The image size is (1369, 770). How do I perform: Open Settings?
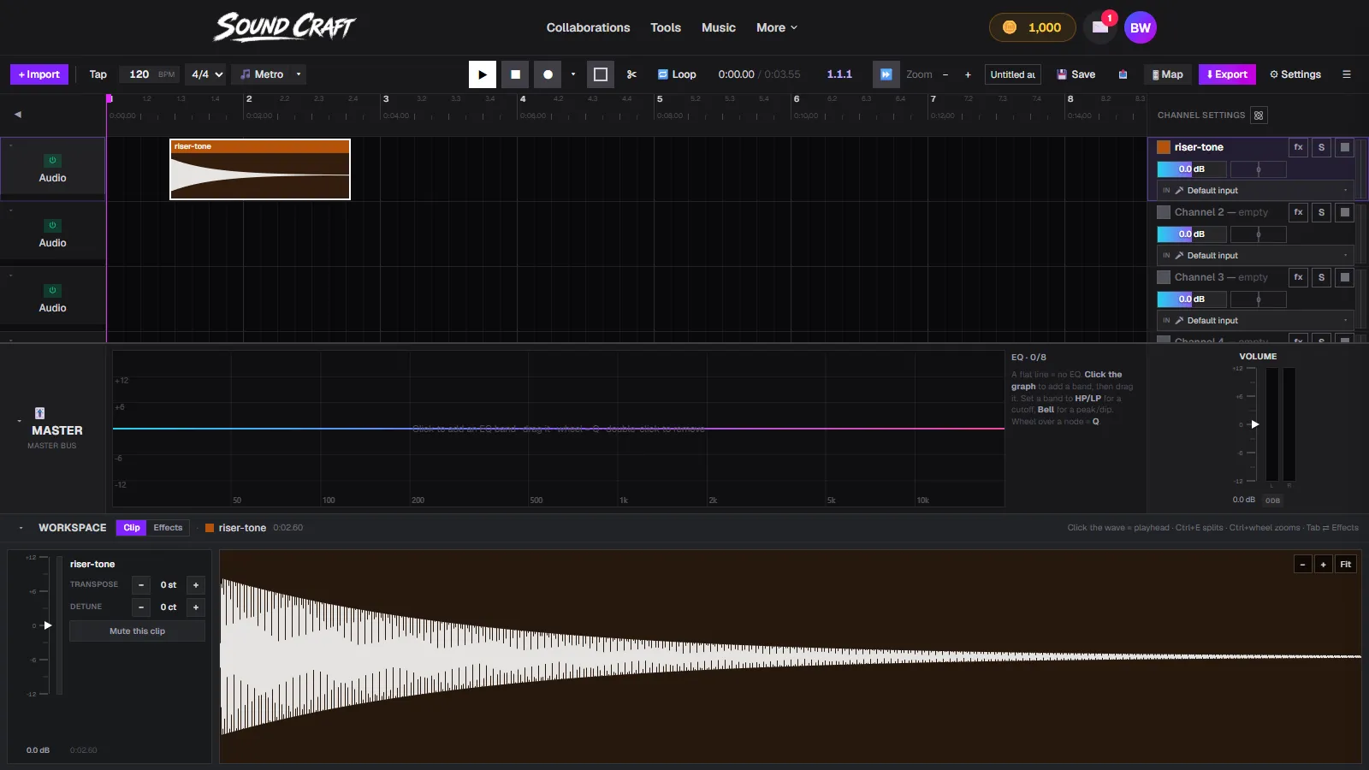(x=1295, y=74)
